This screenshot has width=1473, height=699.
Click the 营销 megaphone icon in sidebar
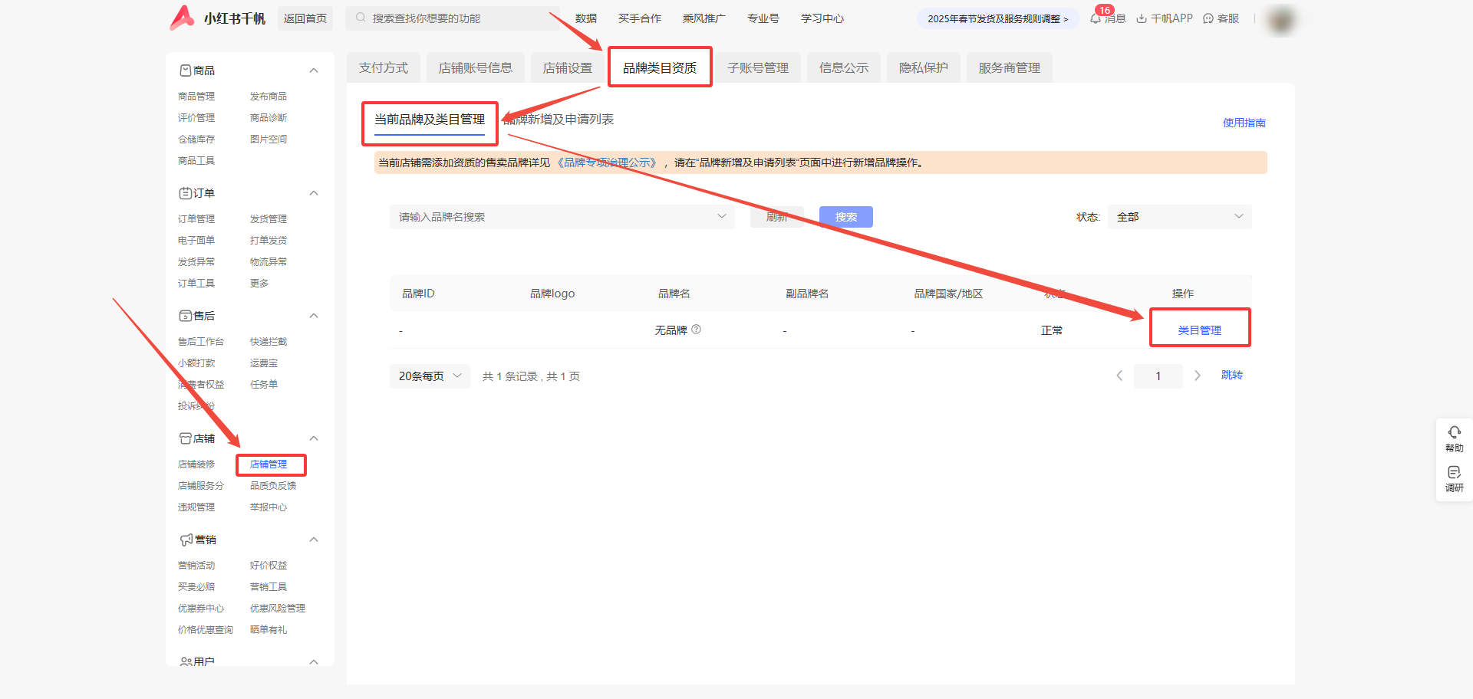click(x=186, y=540)
